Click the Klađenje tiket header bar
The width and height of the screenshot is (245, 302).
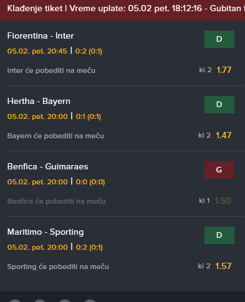122,10
